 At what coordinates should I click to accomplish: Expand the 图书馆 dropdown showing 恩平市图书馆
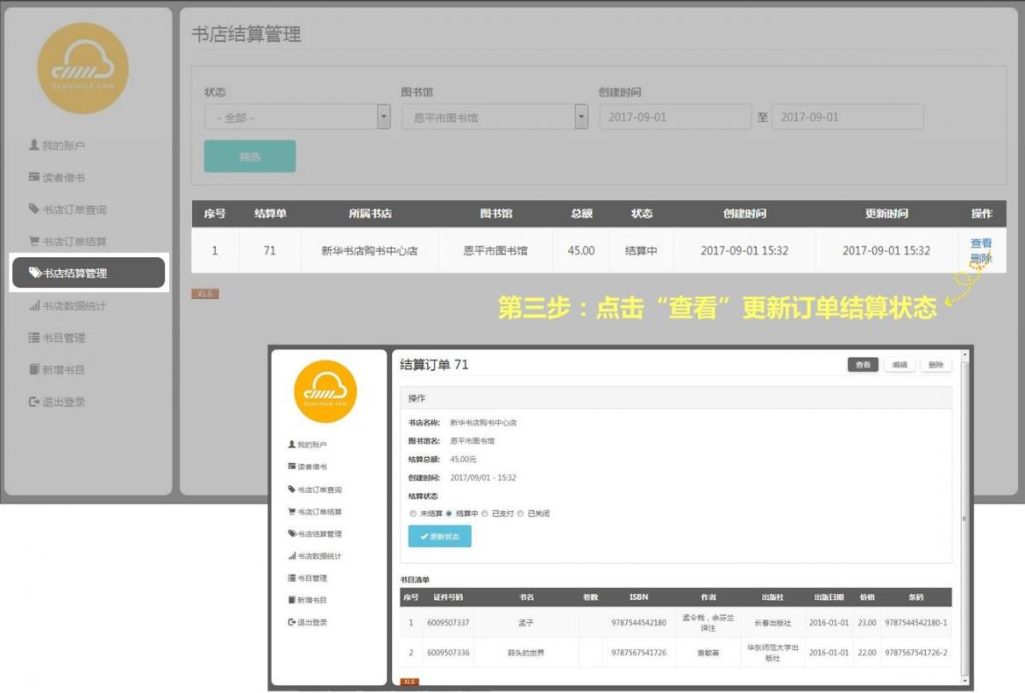(x=495, y=117)
